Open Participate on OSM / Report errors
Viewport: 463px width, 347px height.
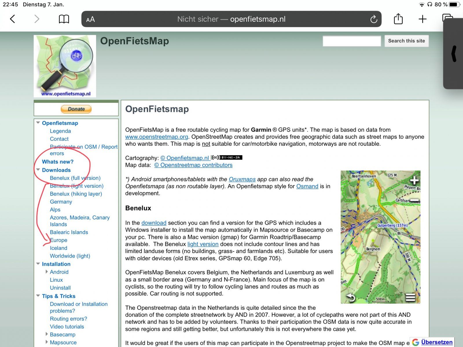(x=84, y=150)
